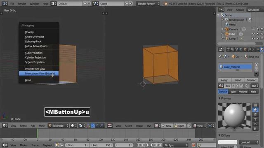Open the Edit Mode dropdown
The image size is (264, 148).
[x=58, y=126]
